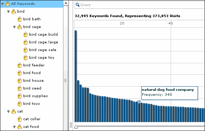Click the highlighted natural dog food company bar marker
Image resolution: width=205 pixels, height=131 pixels.
point(139,102)
